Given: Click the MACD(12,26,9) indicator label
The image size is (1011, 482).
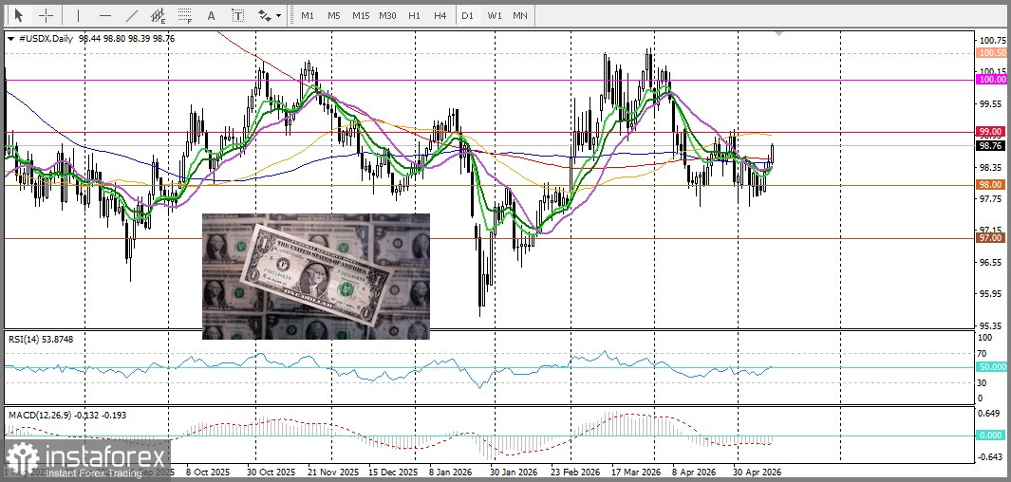Looking at the screenshot, I should click(x=67, y=415).
